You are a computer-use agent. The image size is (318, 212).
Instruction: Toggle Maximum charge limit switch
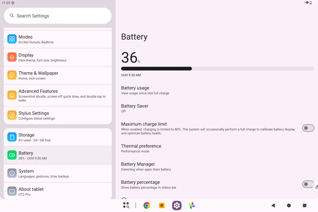coord(308,128)
